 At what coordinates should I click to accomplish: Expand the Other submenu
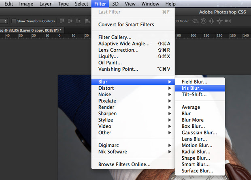(x=133, y=133)
